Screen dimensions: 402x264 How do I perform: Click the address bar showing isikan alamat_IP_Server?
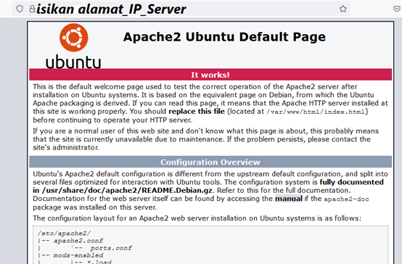[x=181, y=9]
